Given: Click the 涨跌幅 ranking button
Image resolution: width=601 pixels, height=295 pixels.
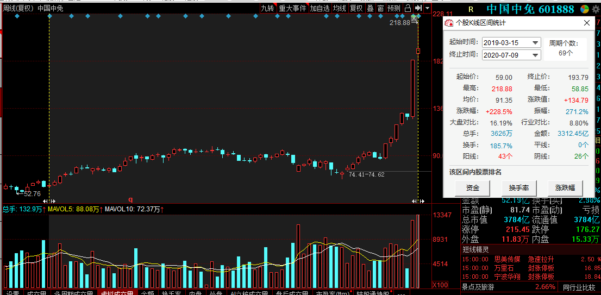Looking at the screenshot, I should point(565,188).
